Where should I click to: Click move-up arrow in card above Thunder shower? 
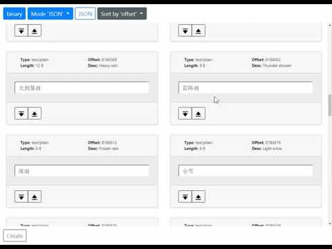coord(199,30)
